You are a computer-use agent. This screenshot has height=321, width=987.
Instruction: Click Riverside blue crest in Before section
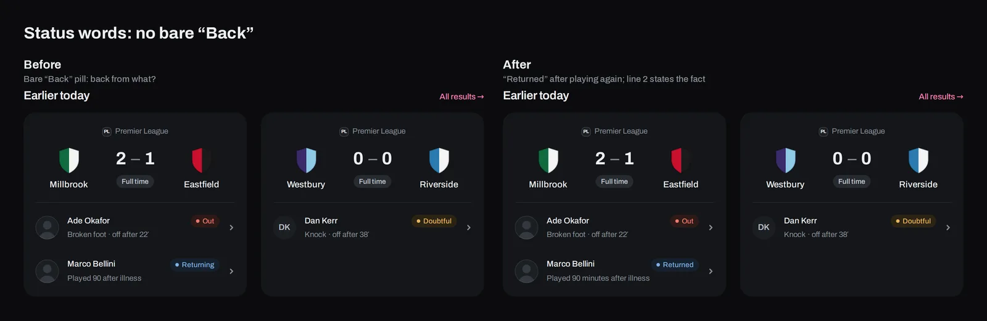point(439,160)
